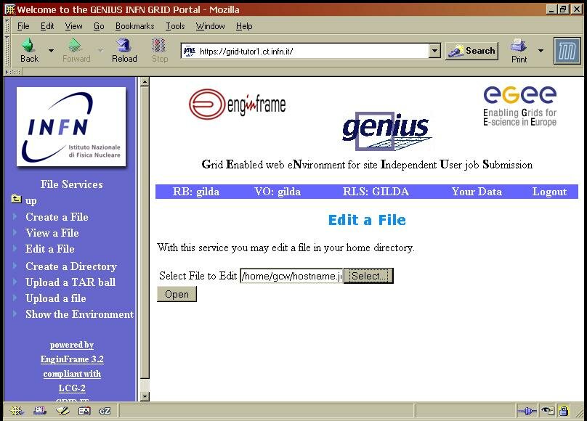
Task: Open Upload a TAR ball service
Action: point(70,282)
